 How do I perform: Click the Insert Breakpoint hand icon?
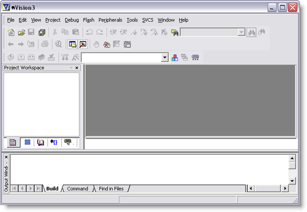click(96, 44)
